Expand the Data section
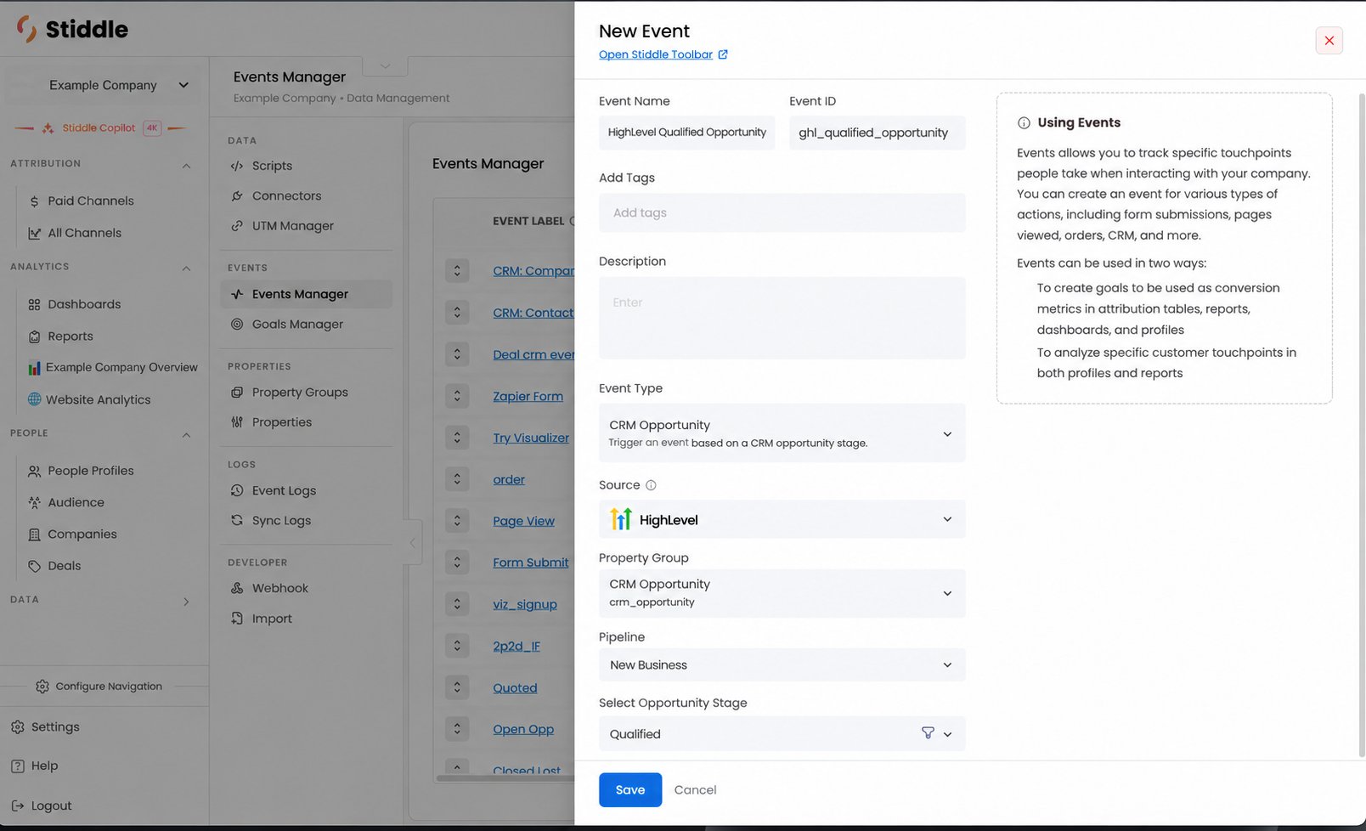Screen dimensions: 1366x831 click(186, 601)
